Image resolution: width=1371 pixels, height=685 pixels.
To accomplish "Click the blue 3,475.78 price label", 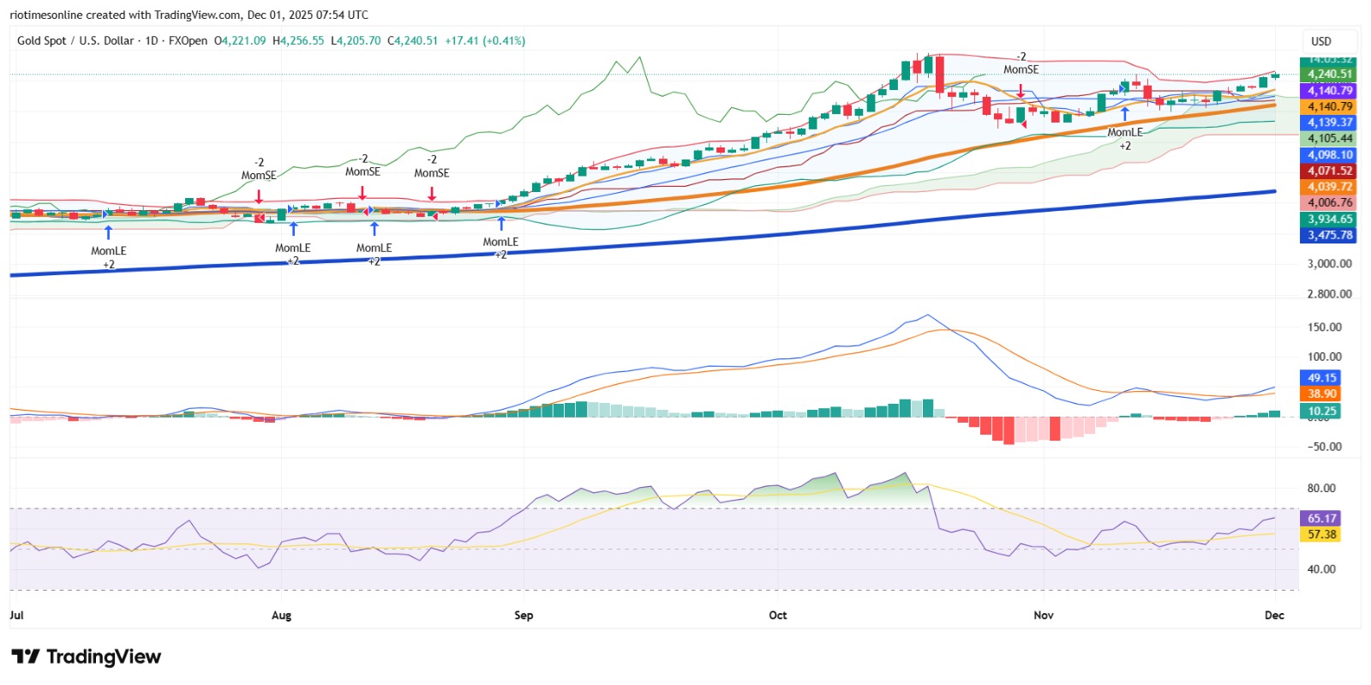I will (x=1329, y=235).
